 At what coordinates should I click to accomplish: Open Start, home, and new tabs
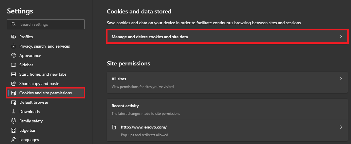coord(43,74)
